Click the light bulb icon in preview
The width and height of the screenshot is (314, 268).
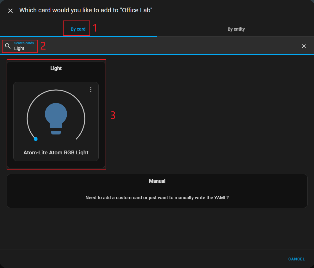coord(56,119)
